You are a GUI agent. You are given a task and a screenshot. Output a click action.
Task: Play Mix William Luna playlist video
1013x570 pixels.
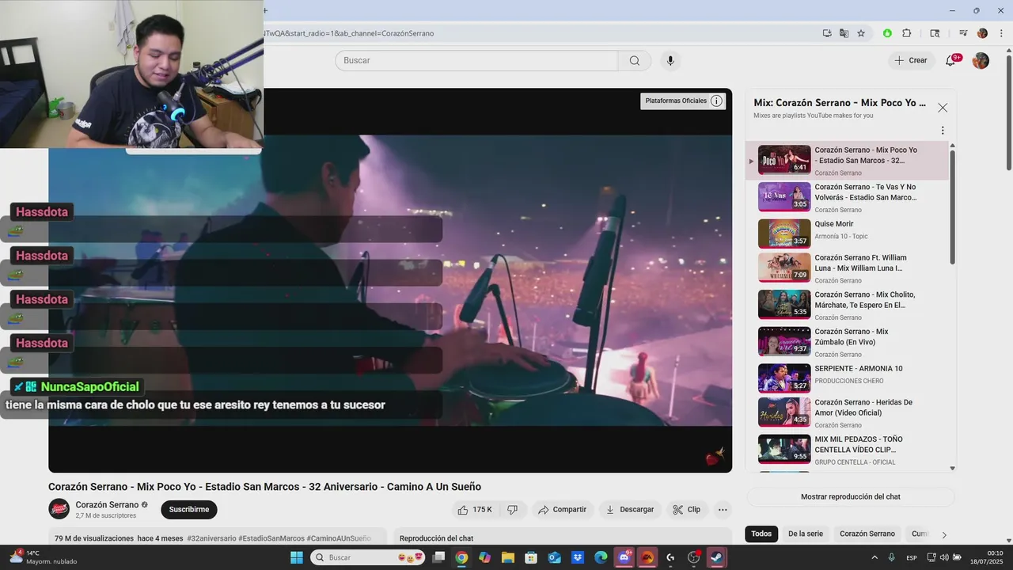(x=847, y=268)
